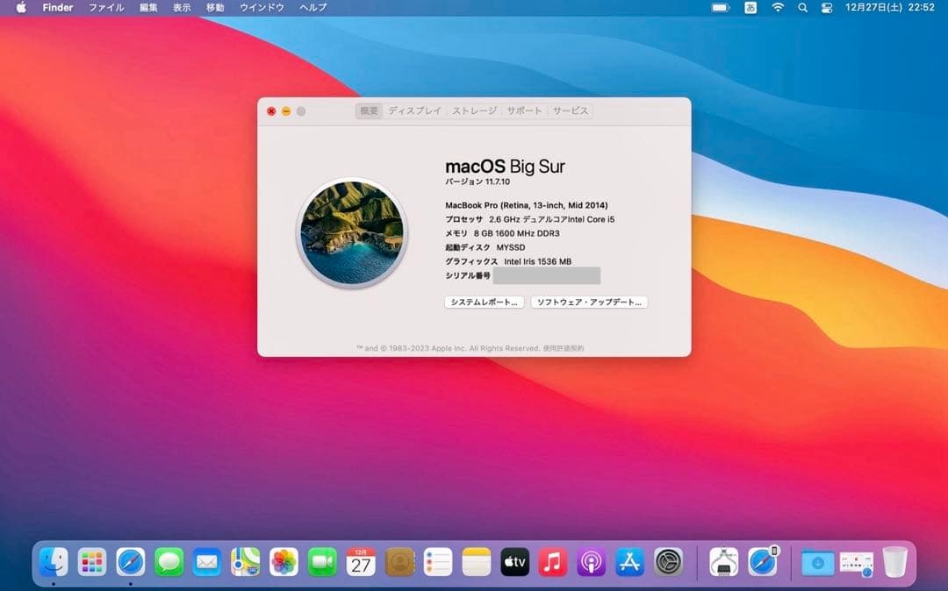
Task: Open the ディスプレイ tab
Action: click(x=414, y=110)
